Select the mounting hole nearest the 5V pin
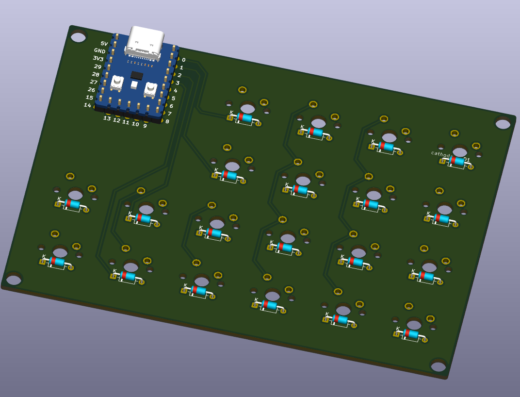Screen dimensions: 520x397 [79, 36]
